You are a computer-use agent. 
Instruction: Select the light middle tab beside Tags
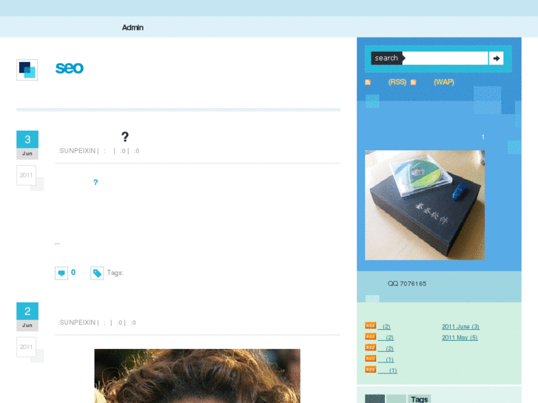(396, 399)
